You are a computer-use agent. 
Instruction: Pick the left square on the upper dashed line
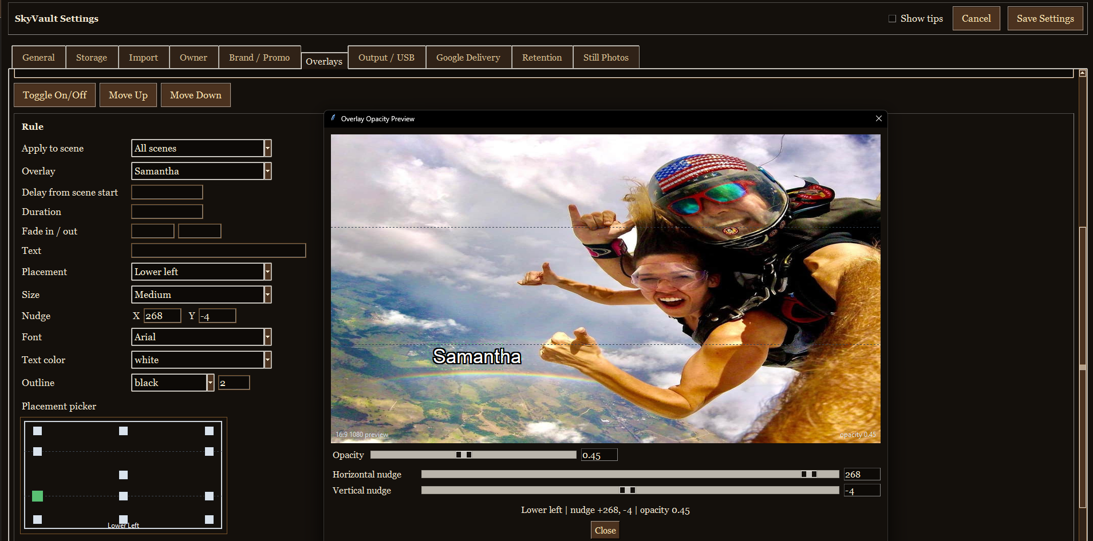click(x=37, y=451)
